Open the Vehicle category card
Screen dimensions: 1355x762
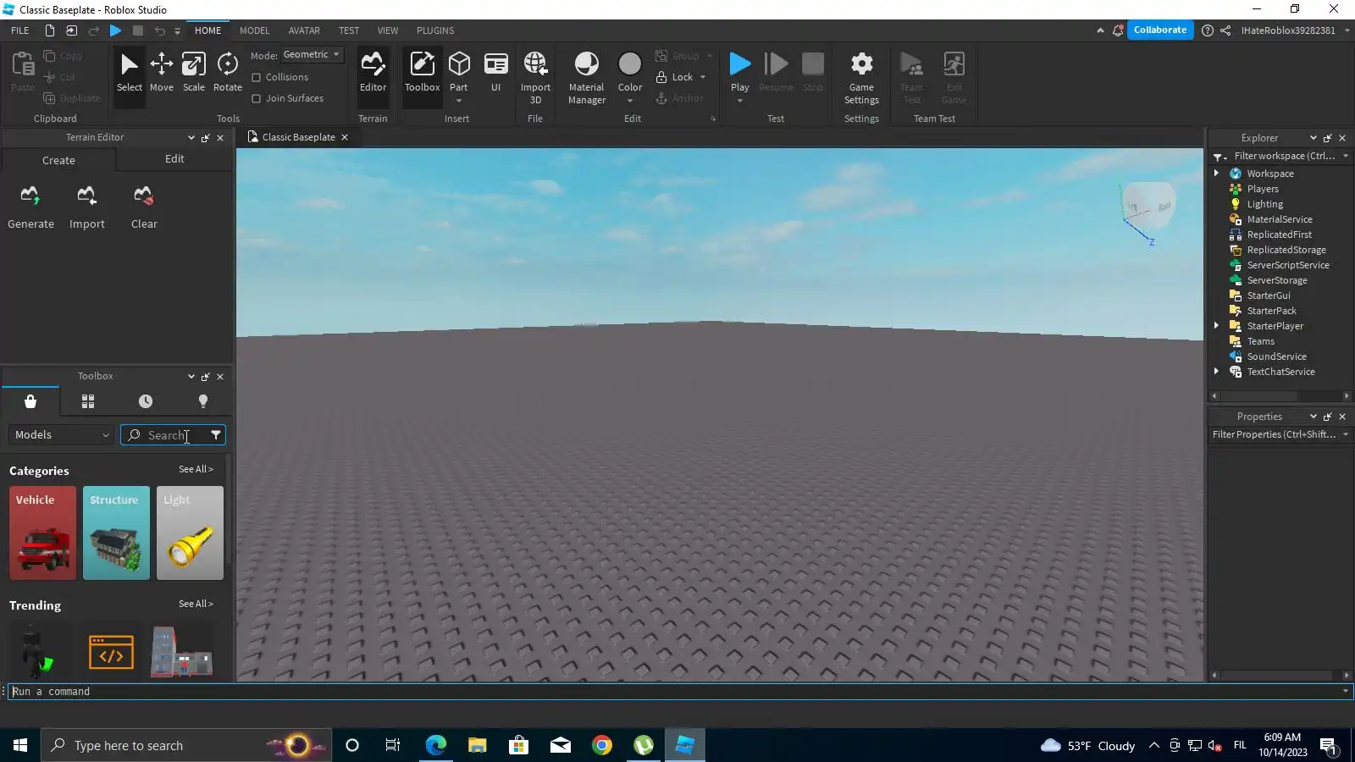42,533
